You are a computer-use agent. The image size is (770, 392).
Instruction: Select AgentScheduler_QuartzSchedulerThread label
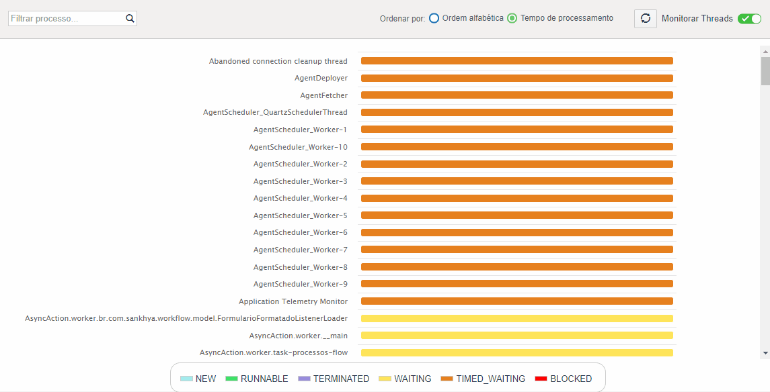click(275, 112)
